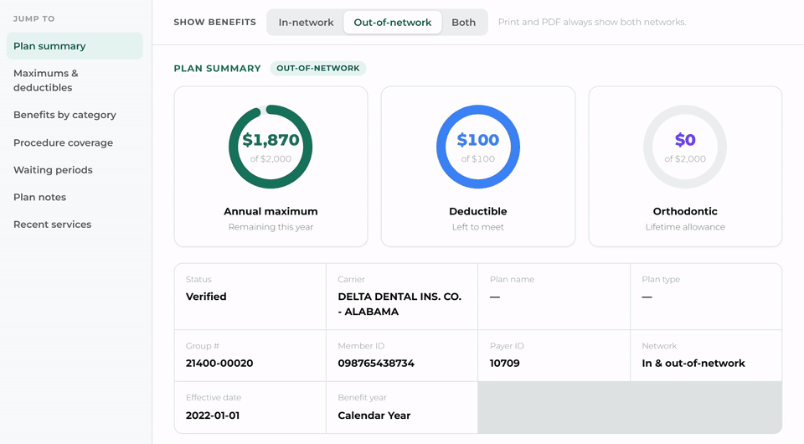Click the SHOW BENEFITS label
This screenshot has width=804, height=444.
pos(215,22)
